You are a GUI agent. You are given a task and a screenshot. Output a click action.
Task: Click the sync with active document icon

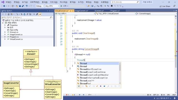22,14
